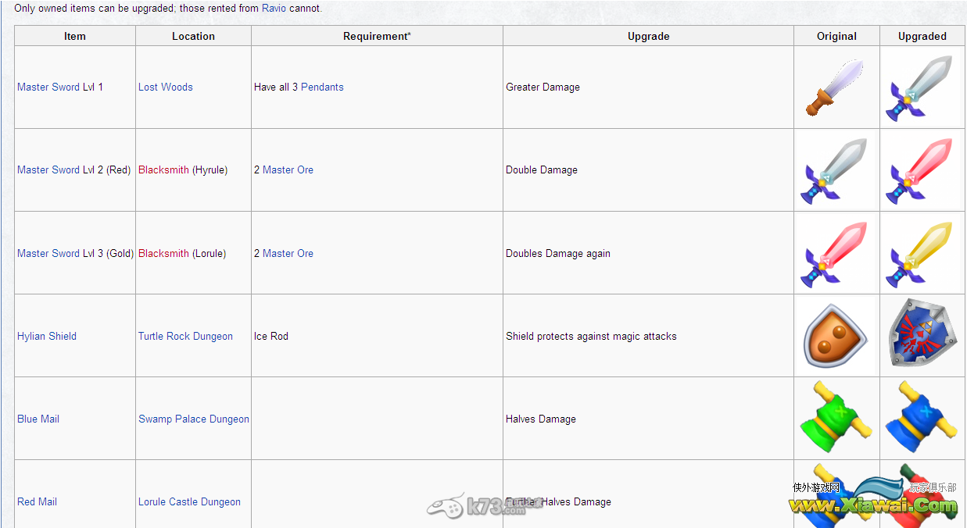Click the Upgraded column header
The height and width of the screenshot is (528, 967).
[x=922, y=36]
